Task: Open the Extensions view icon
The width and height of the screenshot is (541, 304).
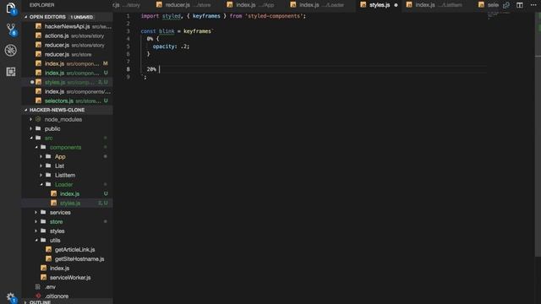Action: coord(11,72)
